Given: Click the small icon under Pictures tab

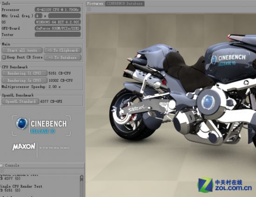Looking at the screenshot, I should (x=89, y=10).
